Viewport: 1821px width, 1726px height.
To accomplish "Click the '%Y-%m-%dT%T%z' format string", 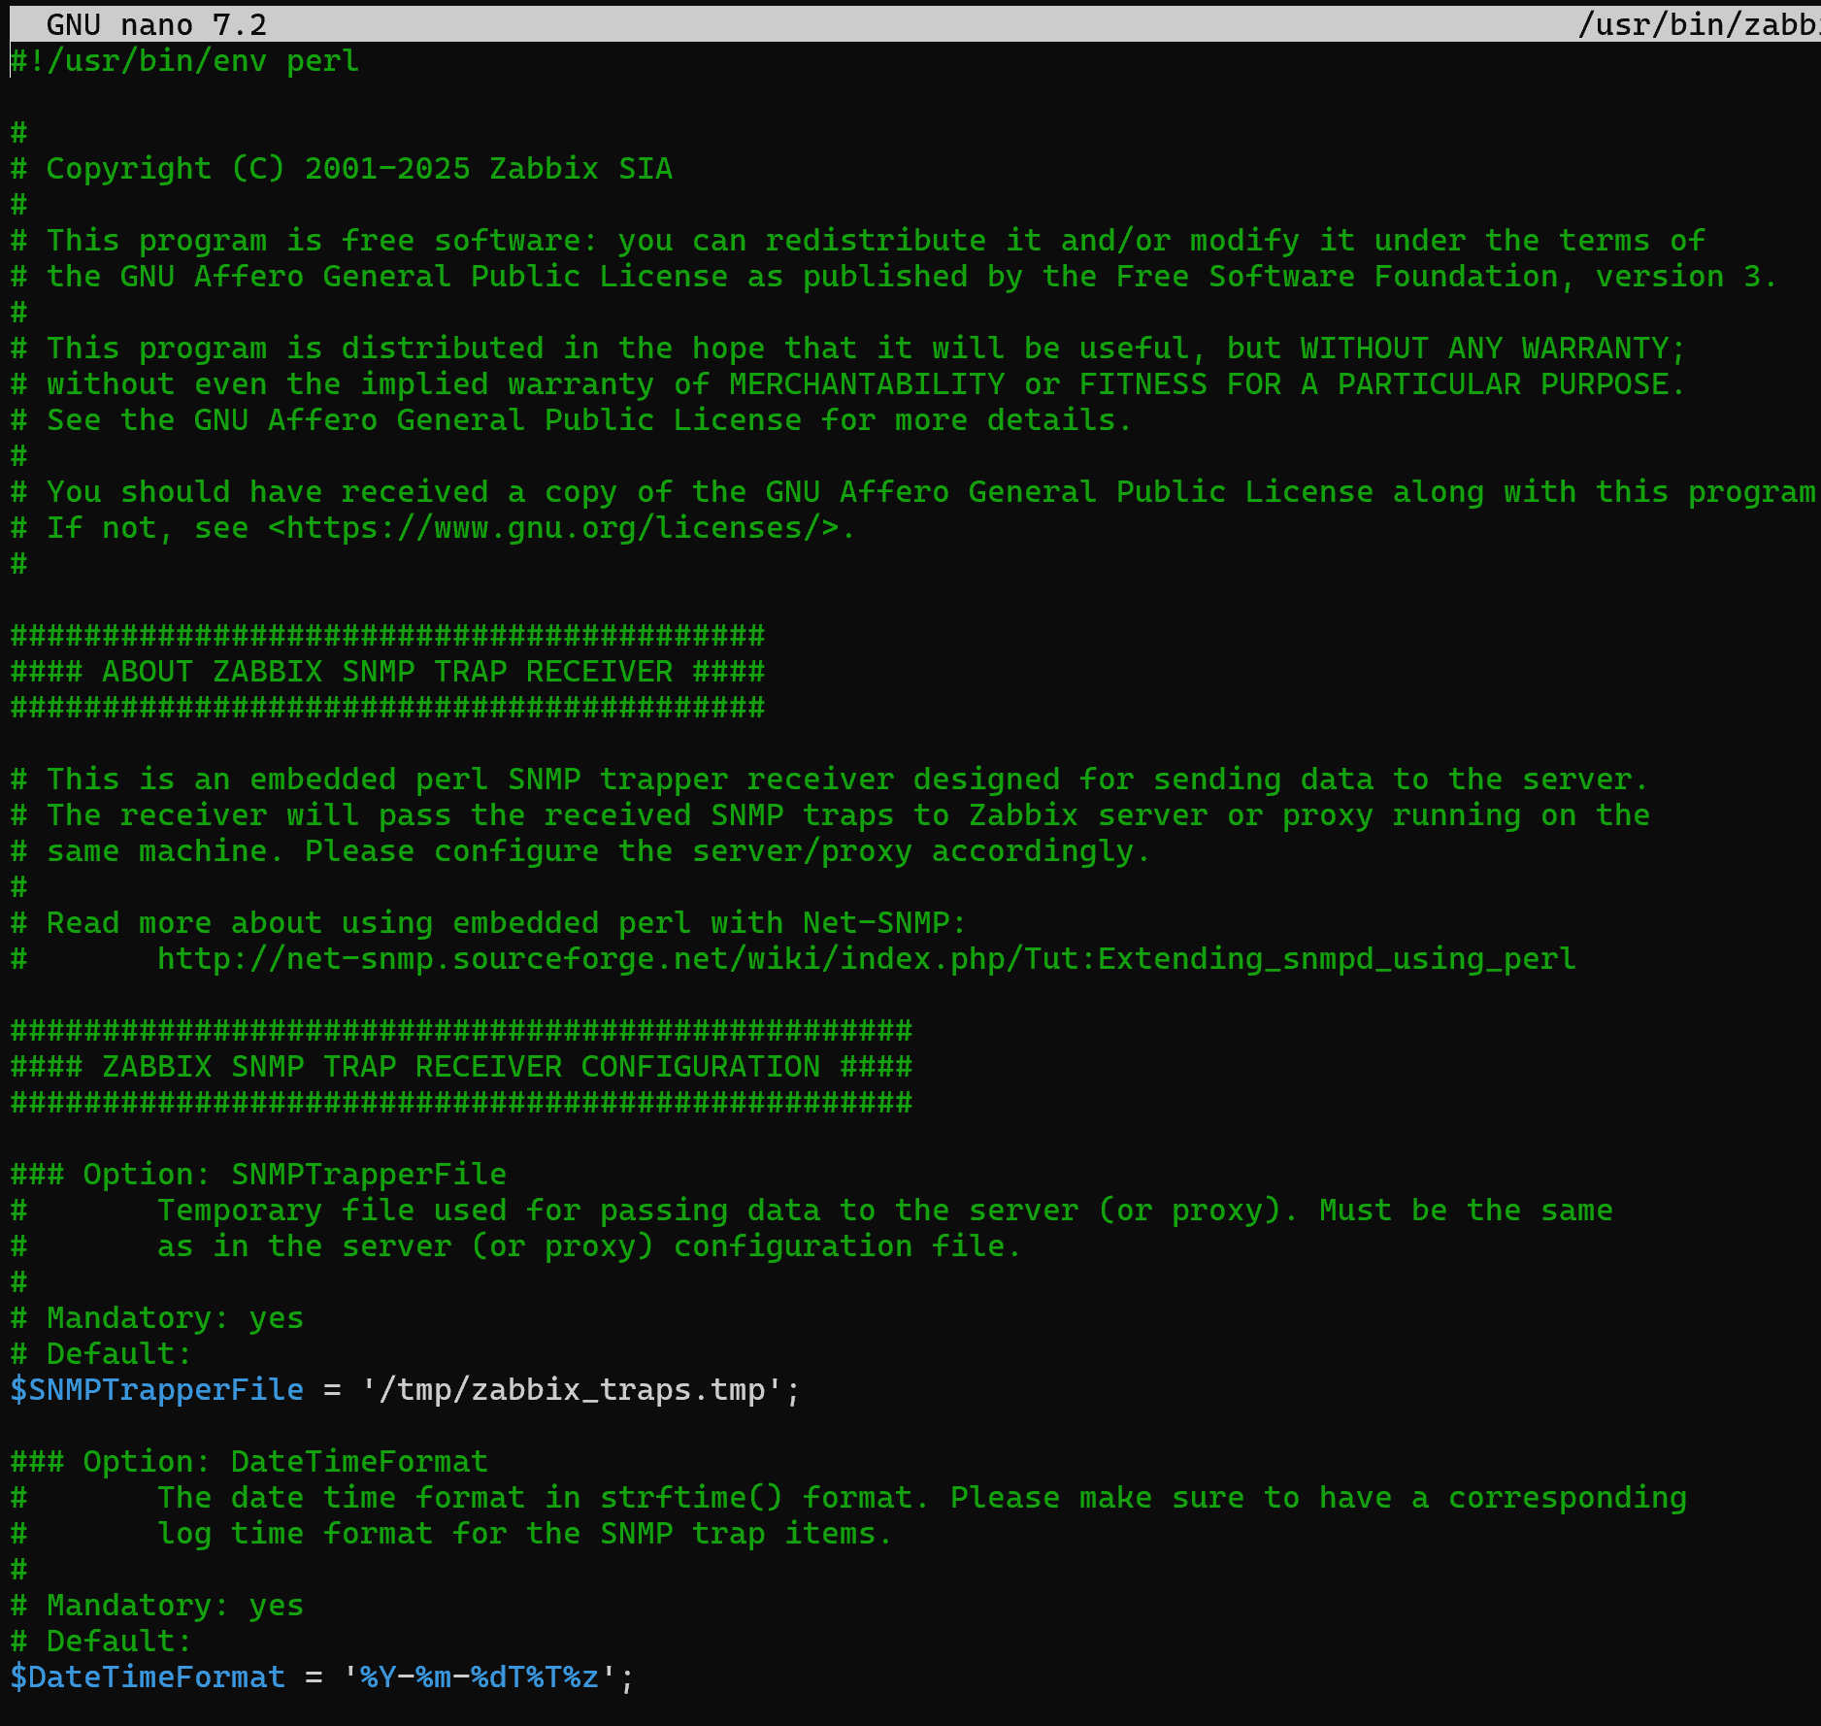I will [479, 1677].
